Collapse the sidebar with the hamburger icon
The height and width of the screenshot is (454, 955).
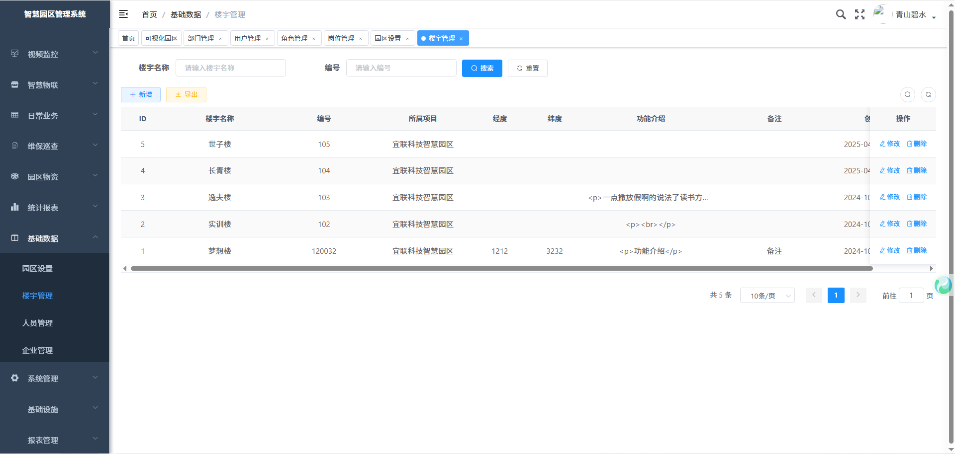[123, 14]
